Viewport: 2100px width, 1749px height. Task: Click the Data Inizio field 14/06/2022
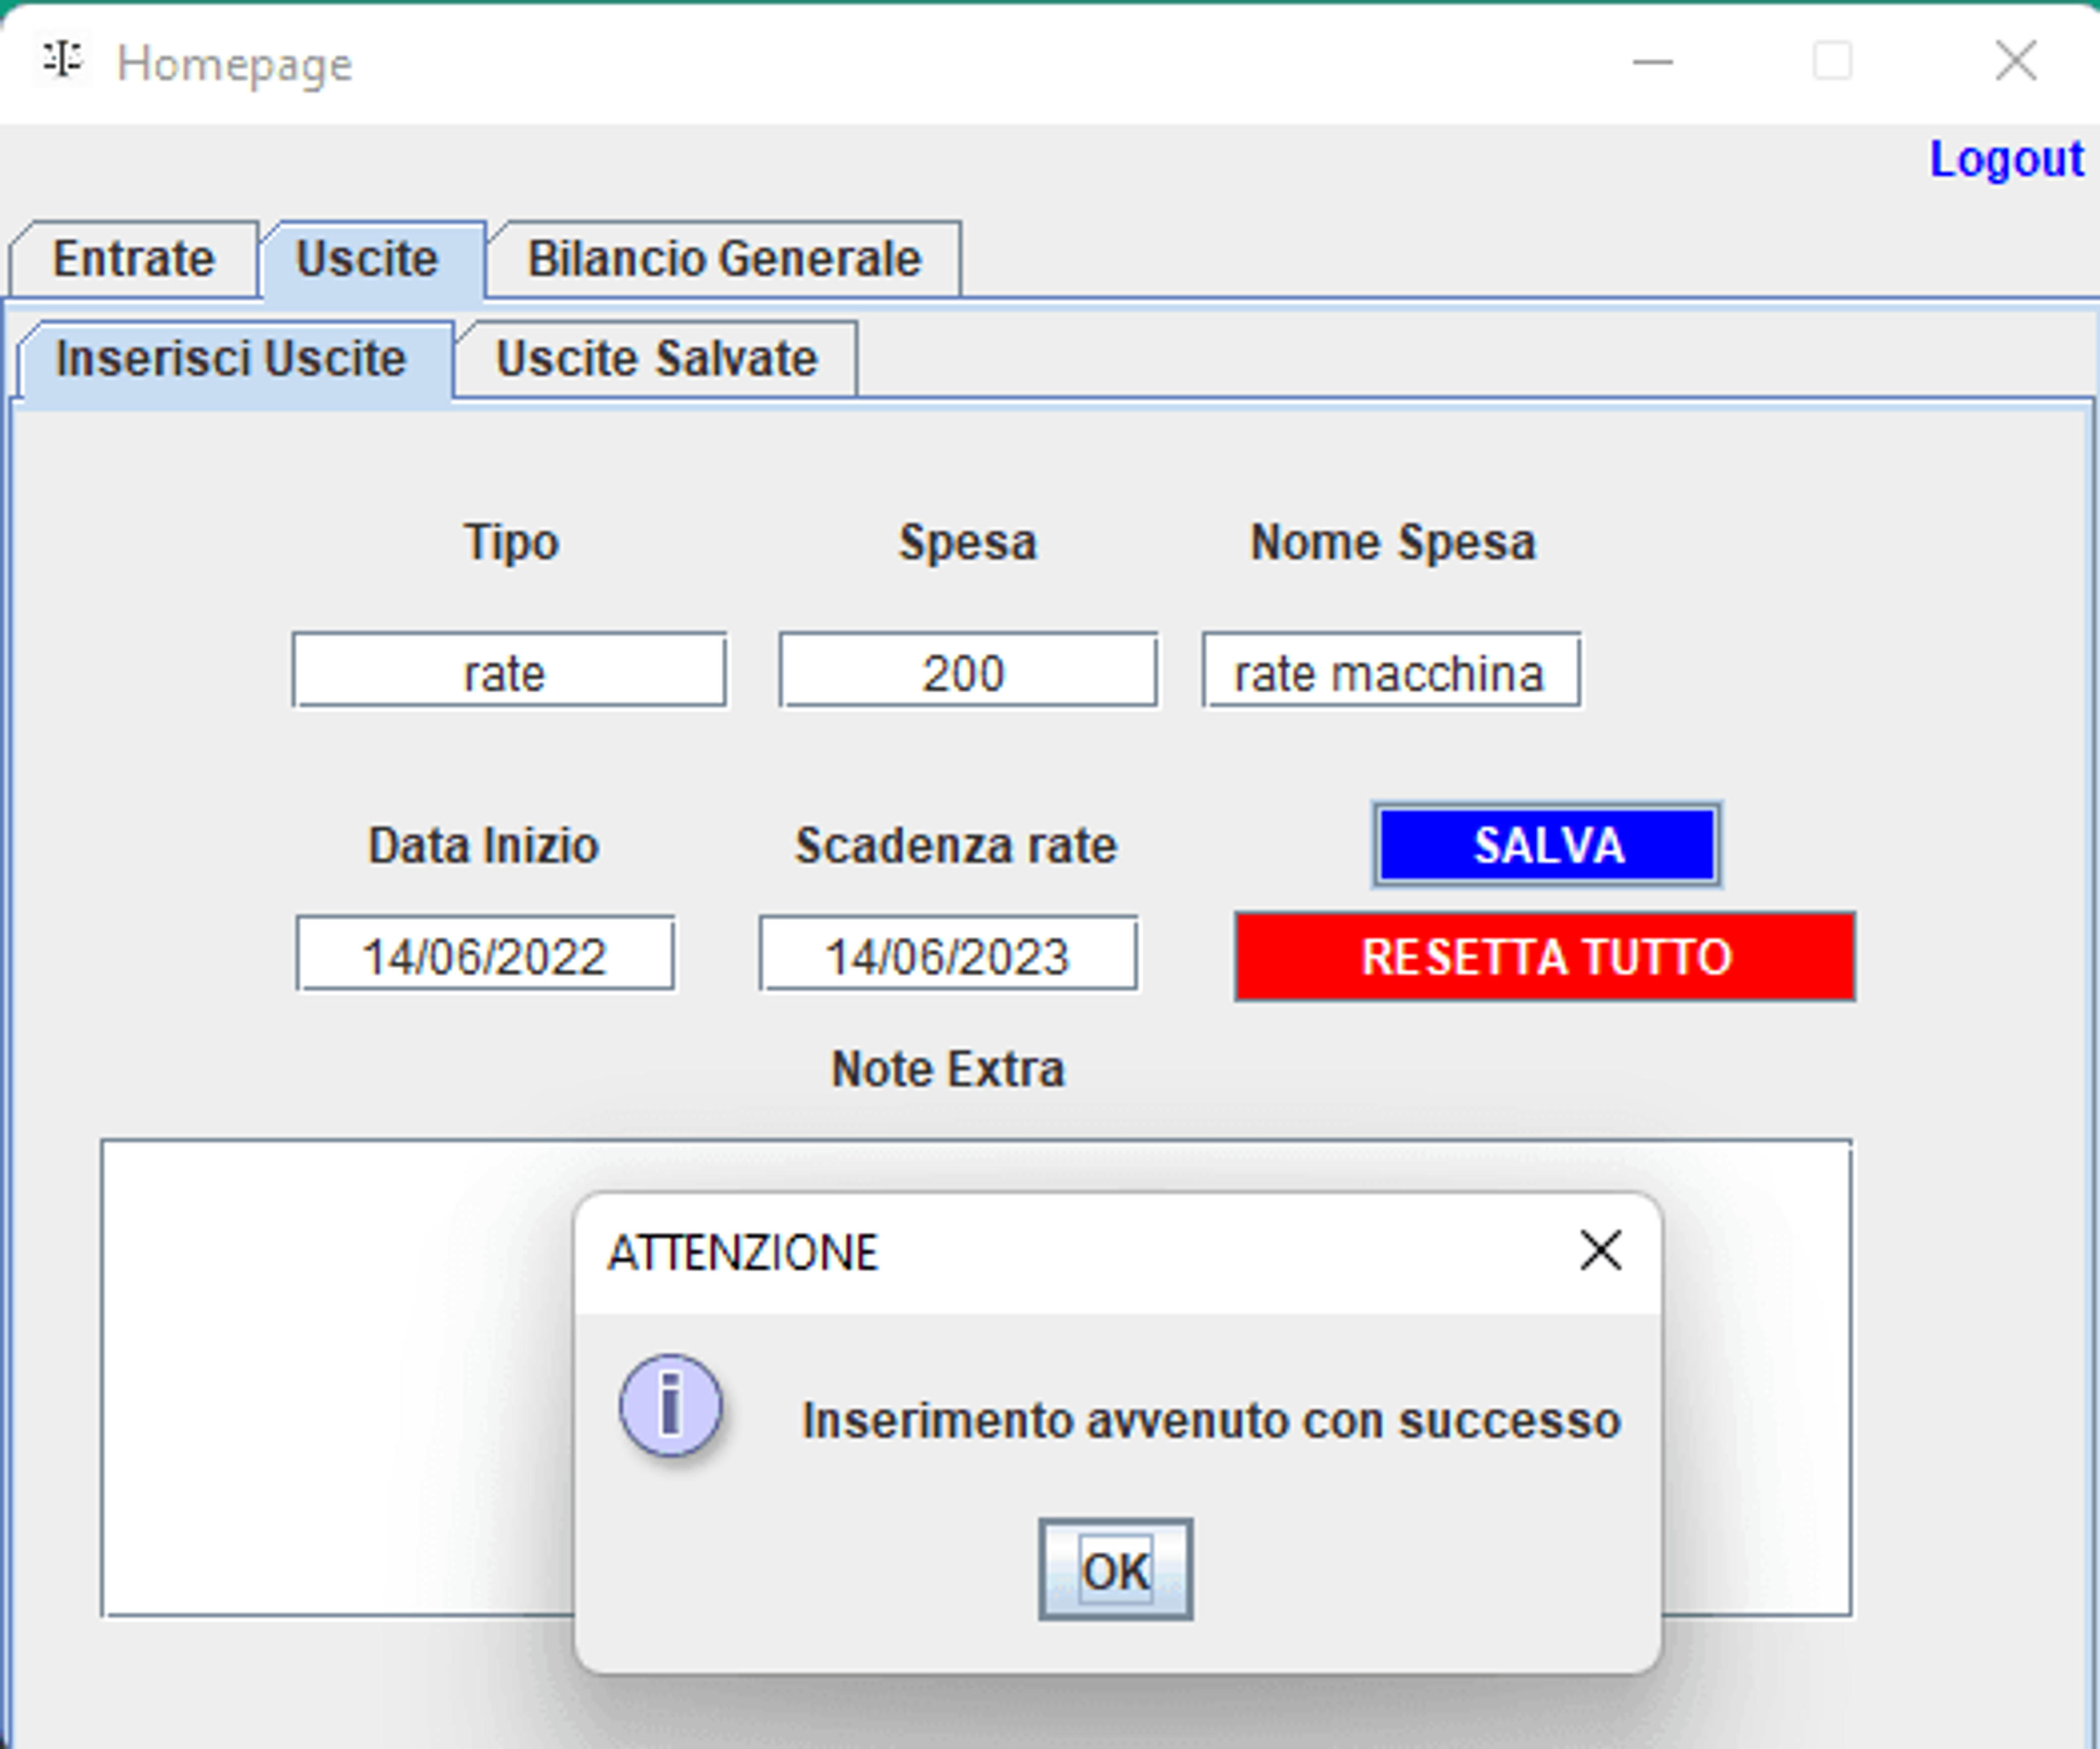pos(485,954)
